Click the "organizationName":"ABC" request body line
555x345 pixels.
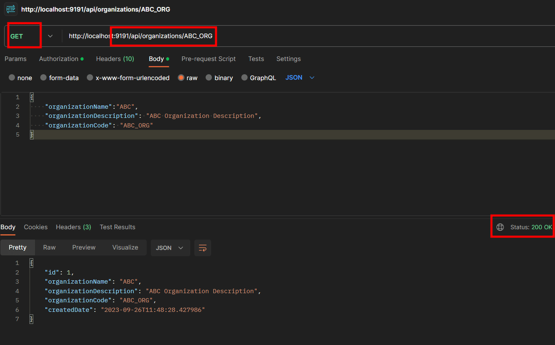coord(92,106)
